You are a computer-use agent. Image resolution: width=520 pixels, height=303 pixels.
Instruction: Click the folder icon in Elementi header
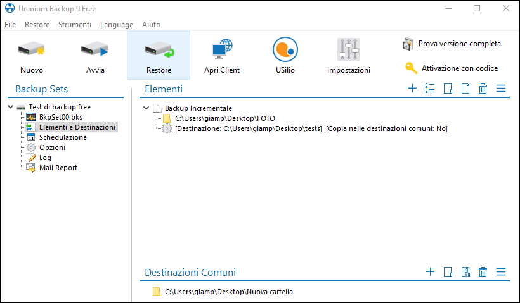pyautogui.click(x=448, y=89)
